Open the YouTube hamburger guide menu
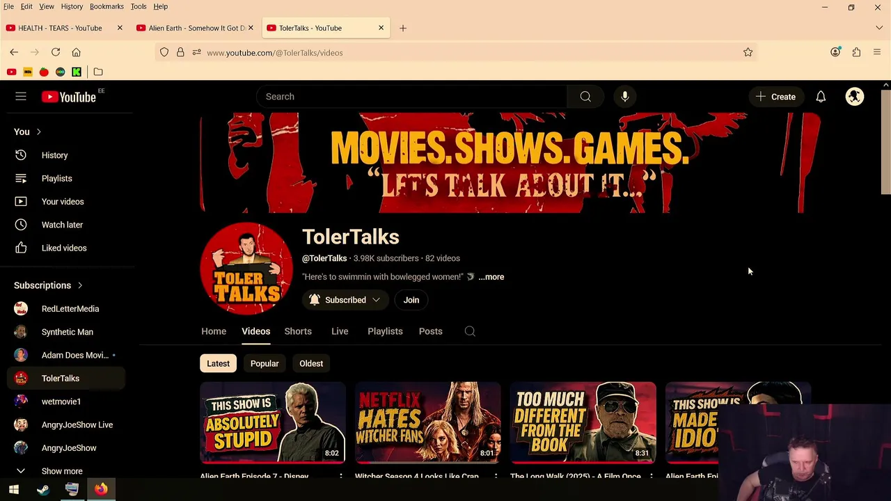Viewport: 891px width, 501px height. pos(21,97)
